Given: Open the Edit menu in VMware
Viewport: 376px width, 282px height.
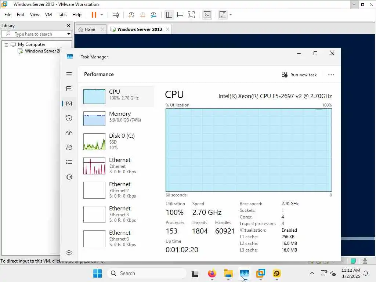Looking at the screenshot, I should (21, 15).
